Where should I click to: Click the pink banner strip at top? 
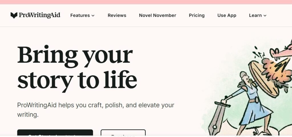pos(146,2)
